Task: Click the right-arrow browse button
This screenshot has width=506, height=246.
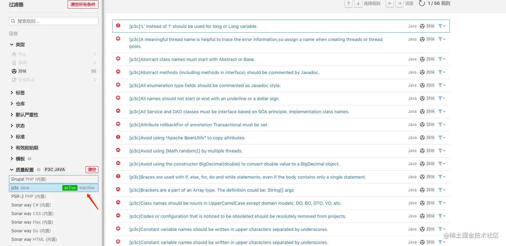Action: point(399,3)
